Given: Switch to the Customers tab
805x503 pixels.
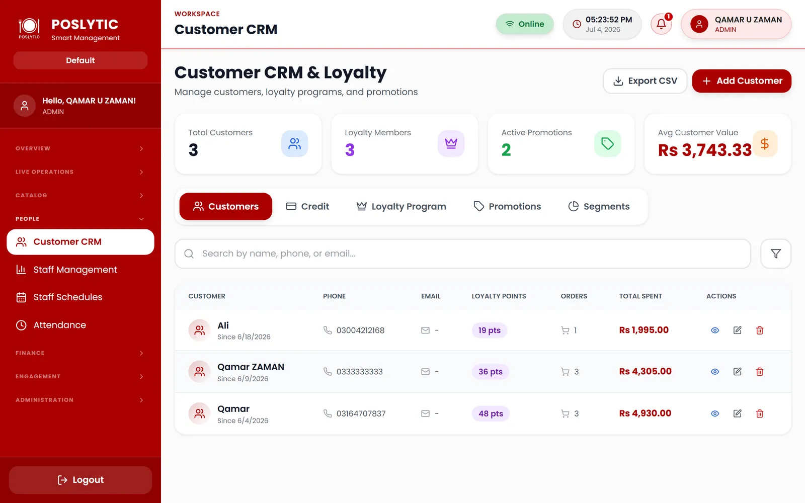Looking at the screenshot, I should tap(225, 206).
